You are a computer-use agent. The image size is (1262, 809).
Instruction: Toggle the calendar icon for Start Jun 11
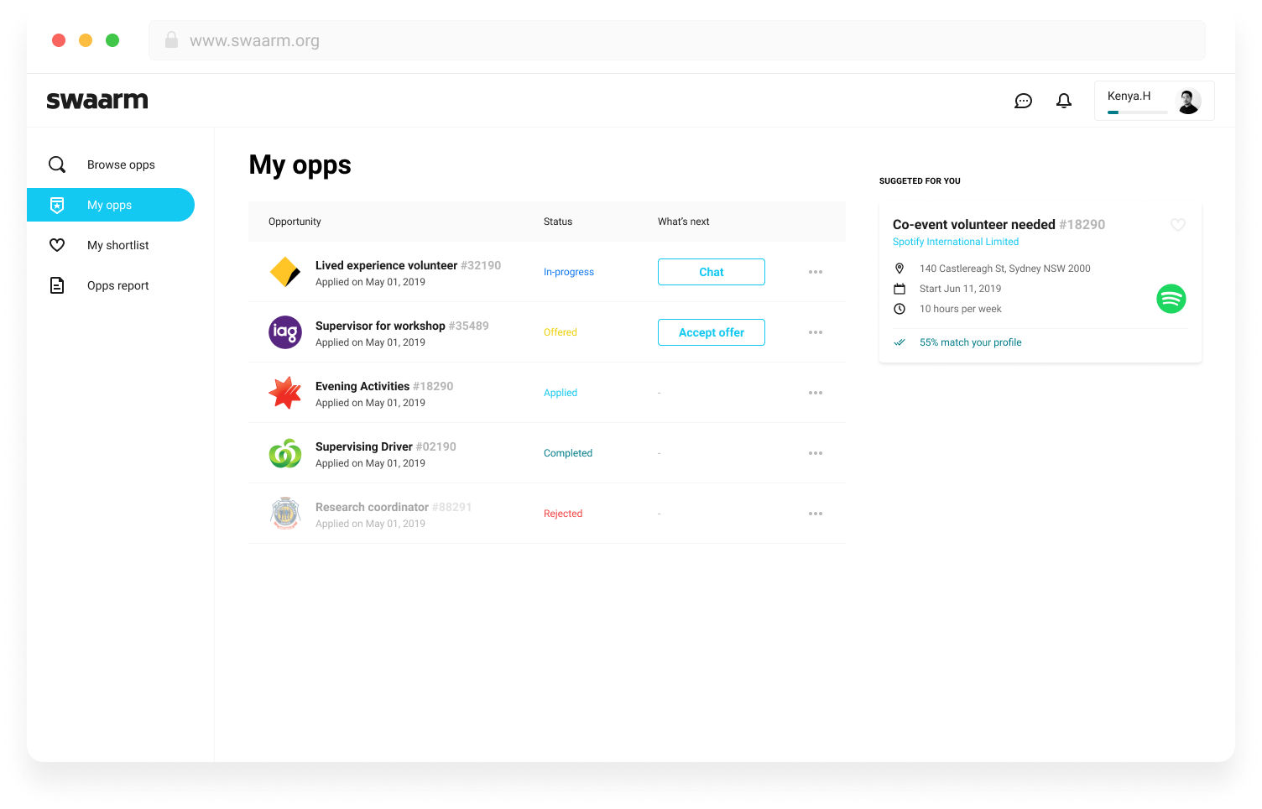900,289
